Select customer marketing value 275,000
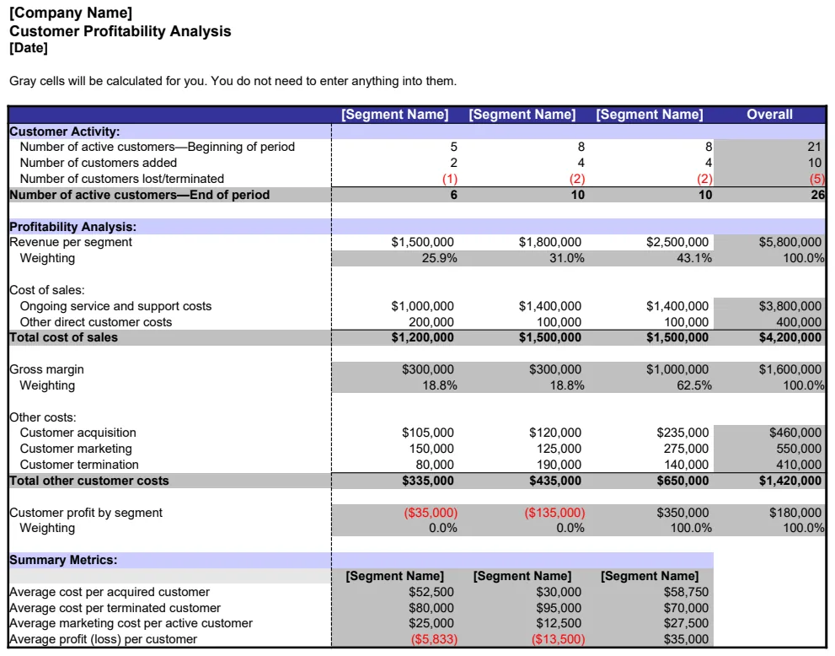The height and width of the screenshot is (656, 835). [x=687, y=449]
